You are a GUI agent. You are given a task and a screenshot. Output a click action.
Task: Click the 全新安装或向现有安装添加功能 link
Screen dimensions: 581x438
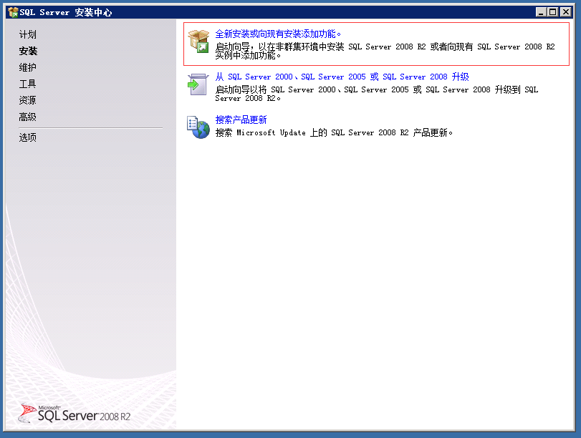click(x=279, y=34)
